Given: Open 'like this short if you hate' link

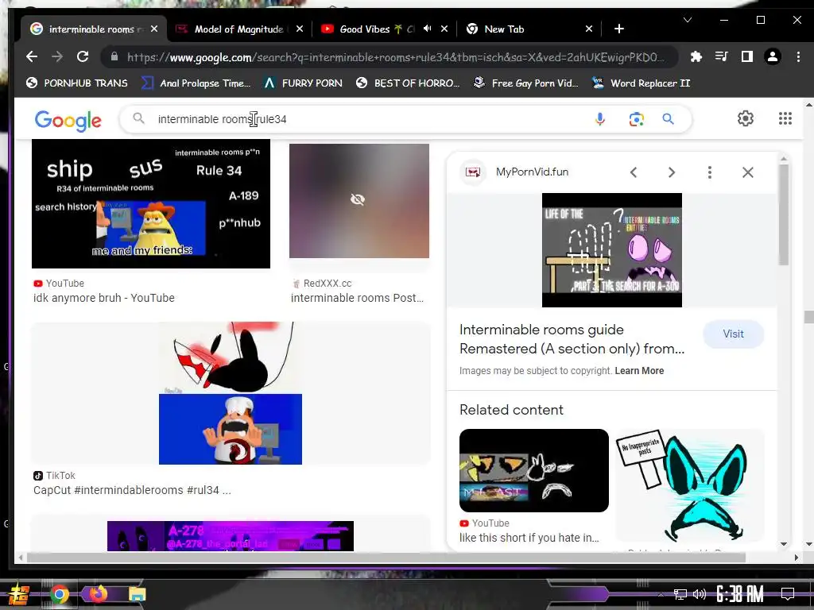Looking at the screenshot, I should tap(529, 538).
